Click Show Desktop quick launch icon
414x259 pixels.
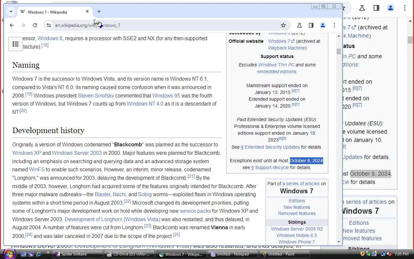coord(24,254)
